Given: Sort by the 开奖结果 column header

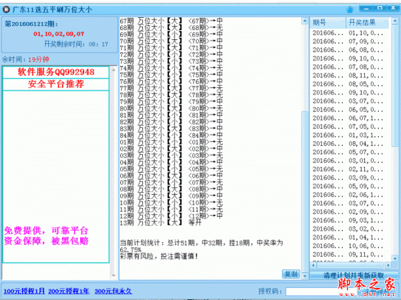Looking at the screenshot, I should point(367,23).
